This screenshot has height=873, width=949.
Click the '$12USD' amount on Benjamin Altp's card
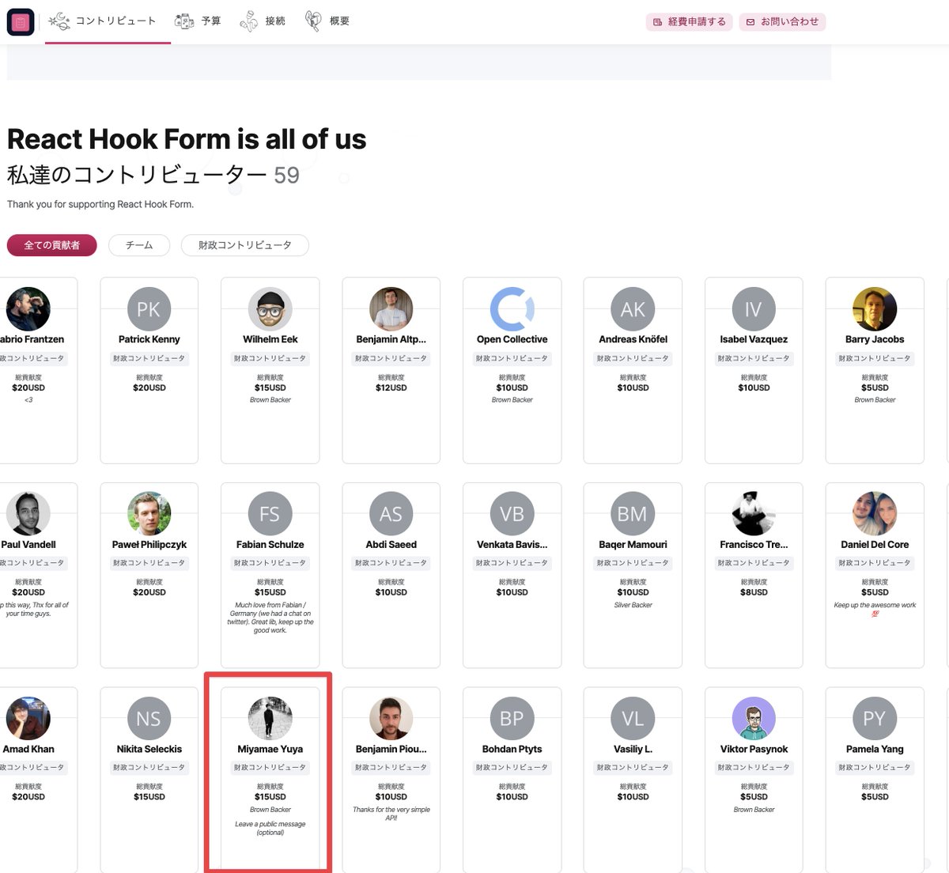click(391, 387)
